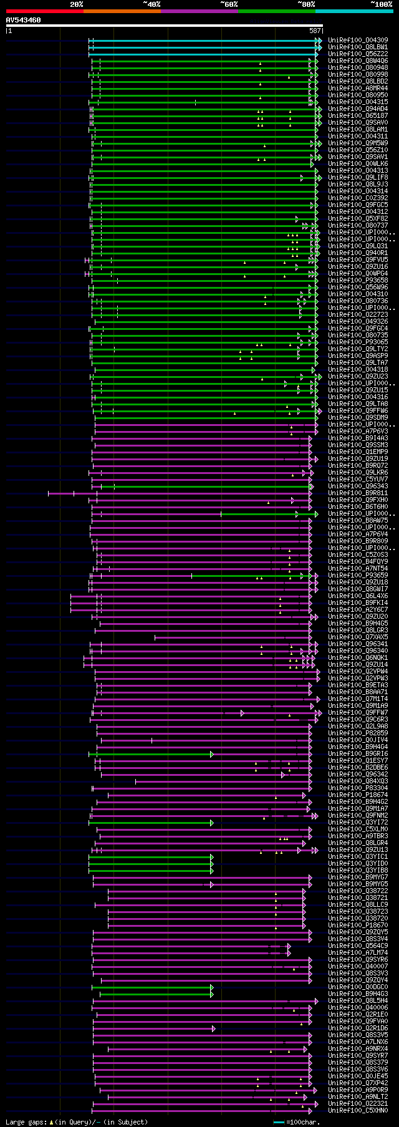Select the UniRef100_Q9LKR6 row label
This screenshot has width=399, height=1127.
[358, 473]
